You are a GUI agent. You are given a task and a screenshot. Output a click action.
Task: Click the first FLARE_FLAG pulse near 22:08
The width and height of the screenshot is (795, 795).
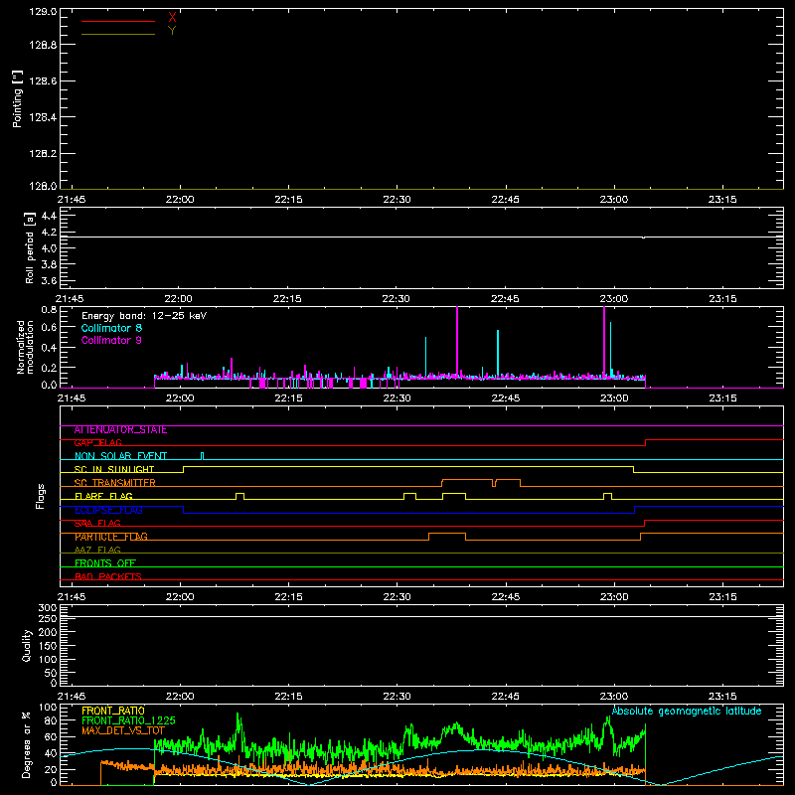[240, 496]
